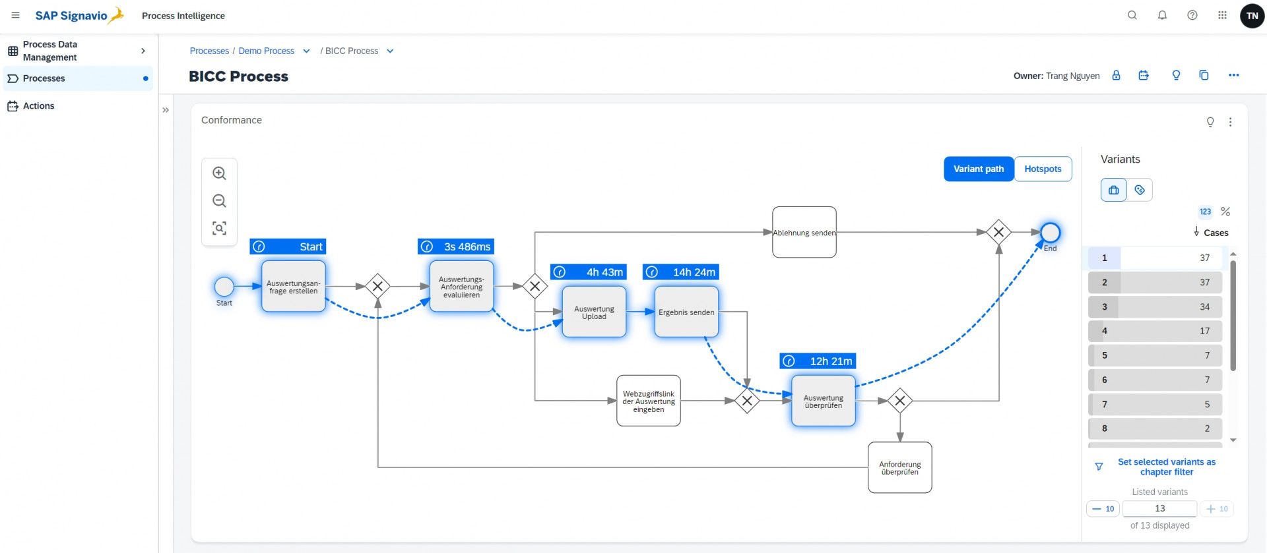The width and height of the screenshot is (1267, 553).
Task: Click the lightbulb icon in Conformance widget
Action: coord(1210,122)
